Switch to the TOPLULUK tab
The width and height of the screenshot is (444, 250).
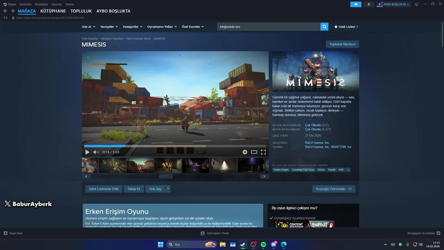coord(81,11)
